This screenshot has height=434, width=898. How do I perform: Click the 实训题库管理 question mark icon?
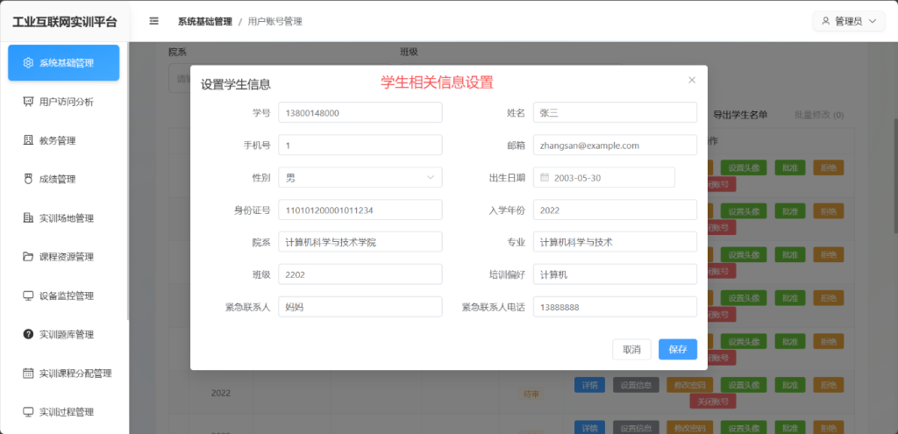[28, 334]
